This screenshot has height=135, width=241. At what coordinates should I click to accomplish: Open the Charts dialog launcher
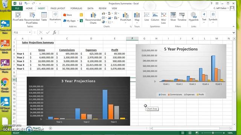coord(131,27)
